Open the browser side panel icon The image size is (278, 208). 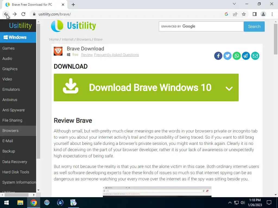255,14
